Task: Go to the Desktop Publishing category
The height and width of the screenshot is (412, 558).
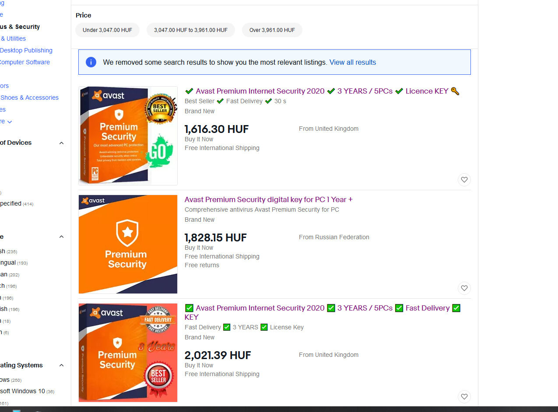Action: pos(26,50)
